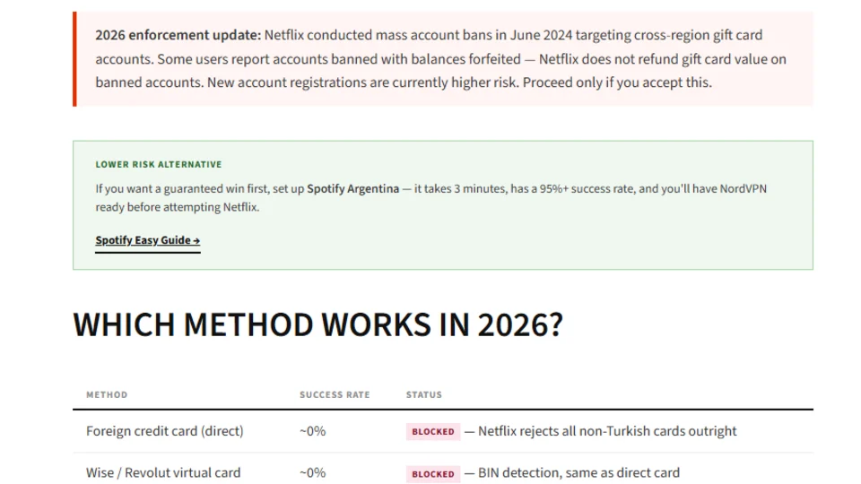The height and width of the screenshot is (484, 861).
Task: Select the Method column header
Action: 107,394
